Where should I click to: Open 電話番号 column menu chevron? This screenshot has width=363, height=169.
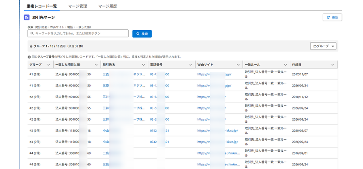pos(191,65)
